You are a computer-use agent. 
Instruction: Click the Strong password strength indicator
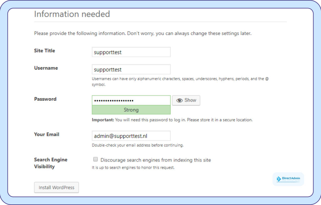click(x=131, y=110)
